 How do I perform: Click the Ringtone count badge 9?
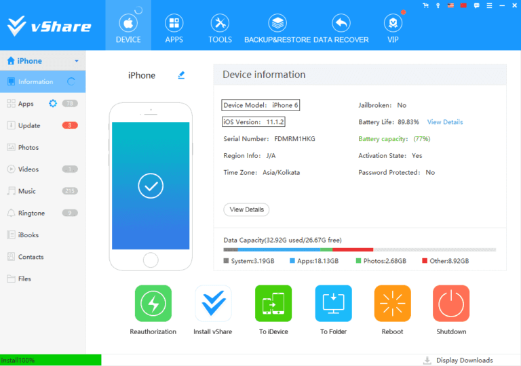pyautogui.click(x=70, y=213)
